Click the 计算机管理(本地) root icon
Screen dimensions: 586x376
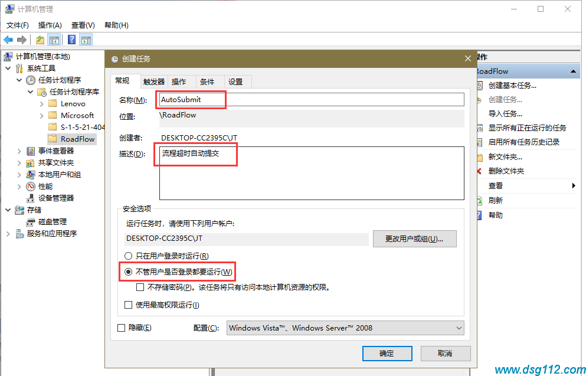(x=8, y=57)
